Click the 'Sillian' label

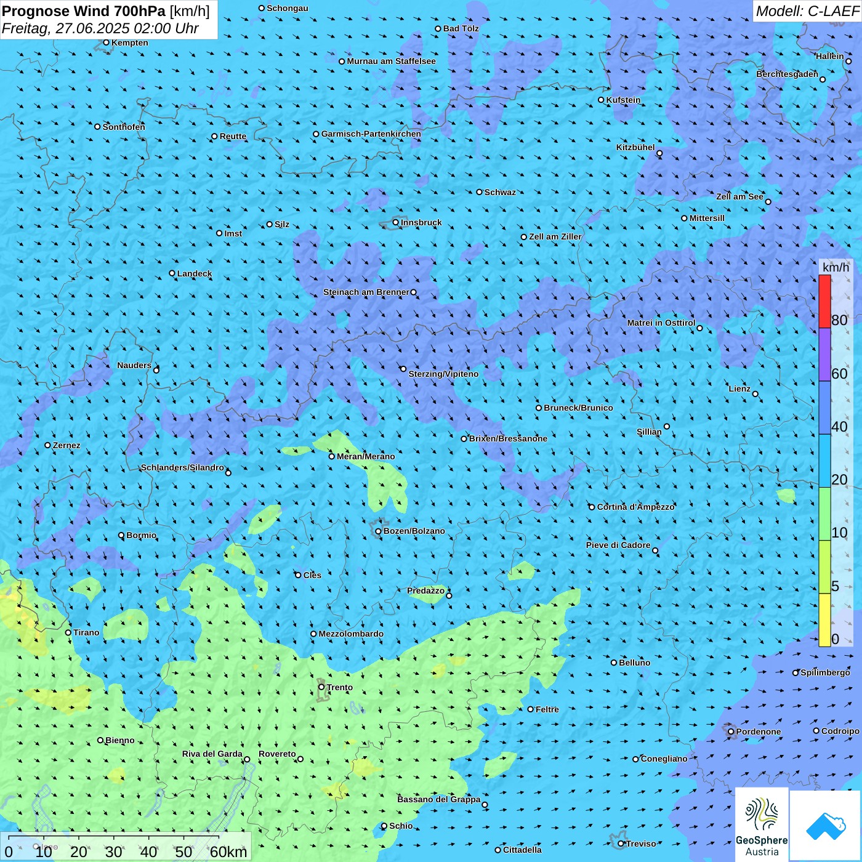(x=649, y=432)
